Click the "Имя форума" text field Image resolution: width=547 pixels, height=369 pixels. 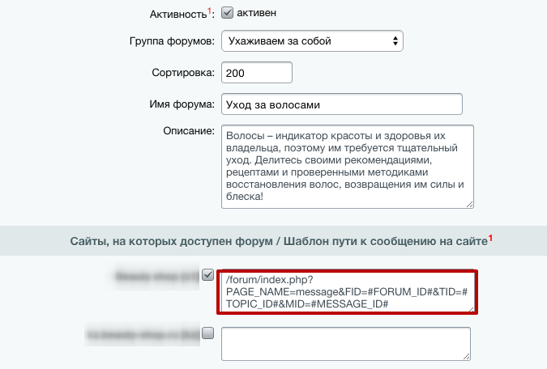(341, 104)
